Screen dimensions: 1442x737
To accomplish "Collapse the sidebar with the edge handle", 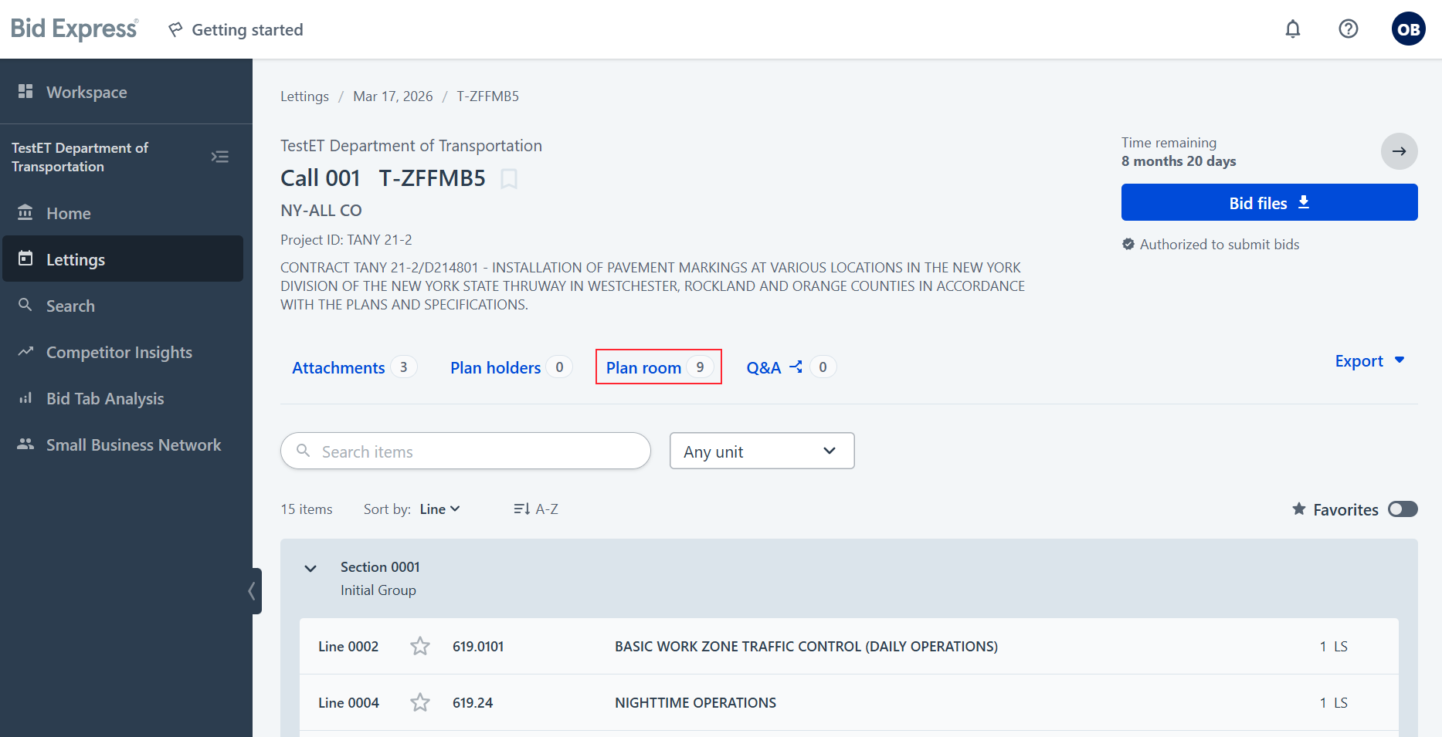I will 253,591.
